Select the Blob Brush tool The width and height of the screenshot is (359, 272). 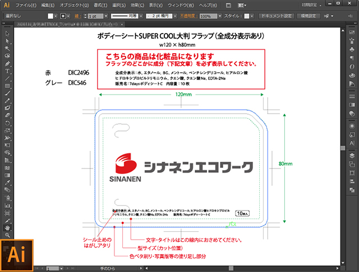pos(7,108)
